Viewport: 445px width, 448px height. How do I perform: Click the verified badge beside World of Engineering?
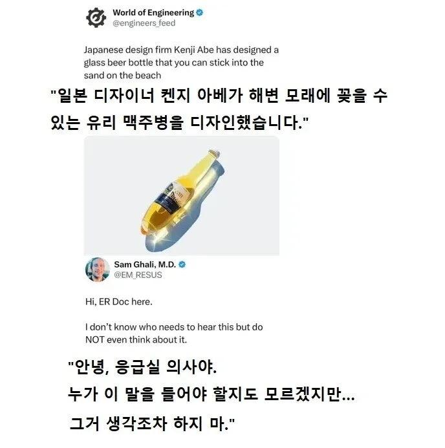click(x=200, y=12)
